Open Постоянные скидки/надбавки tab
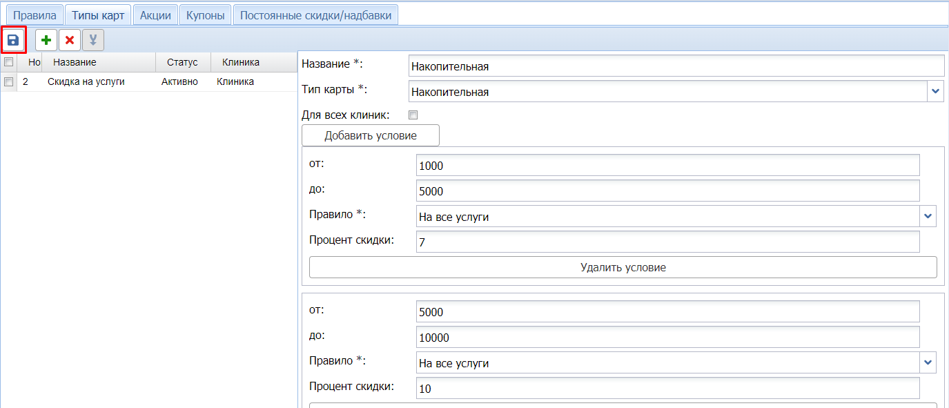This screenshot has width=949, height=408. [315, 14]
